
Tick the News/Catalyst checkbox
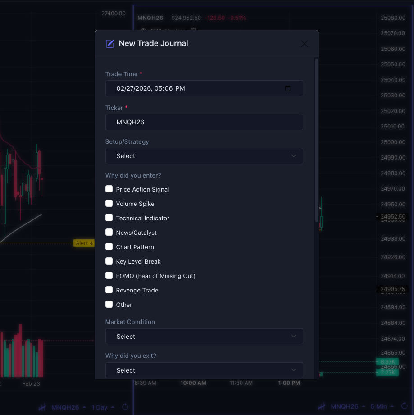coord(109,232)
